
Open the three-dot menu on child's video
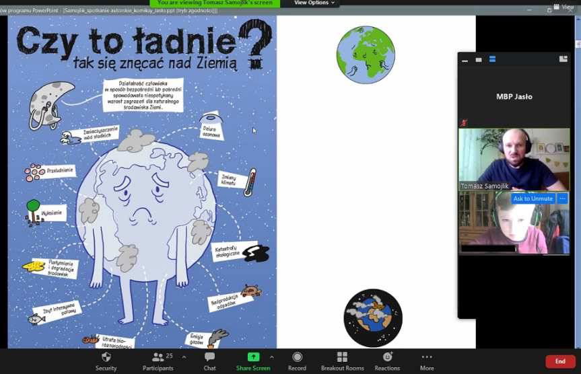click(563, 198)
